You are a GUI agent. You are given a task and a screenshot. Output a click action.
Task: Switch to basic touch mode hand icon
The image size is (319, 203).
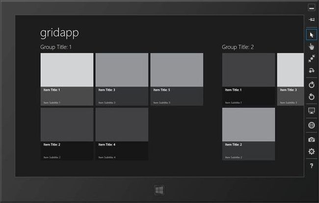click(x=311, y=47)
